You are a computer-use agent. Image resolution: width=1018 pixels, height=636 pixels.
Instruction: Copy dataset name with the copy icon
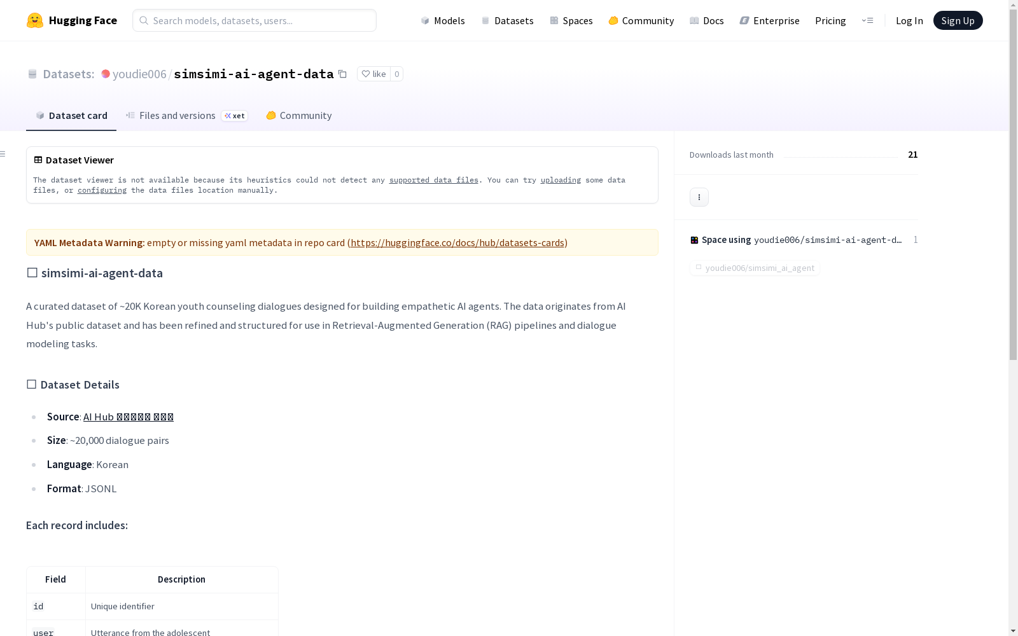click(x=342, y=74)
